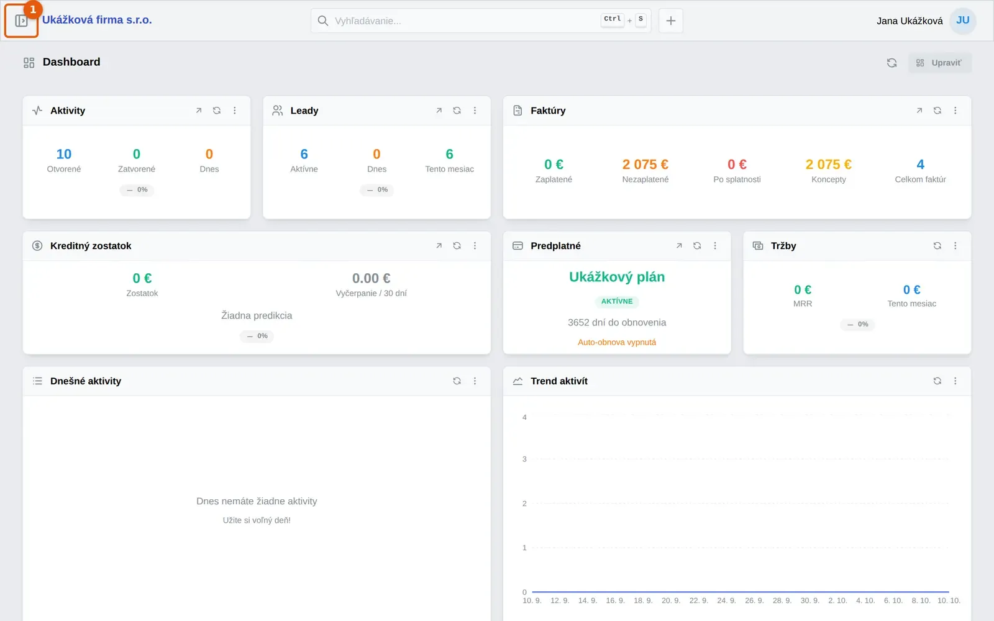Viewport: 994px width, 621px height.
Task: Refresh the Kreditný zostatok widget
Action: [457, 246]
